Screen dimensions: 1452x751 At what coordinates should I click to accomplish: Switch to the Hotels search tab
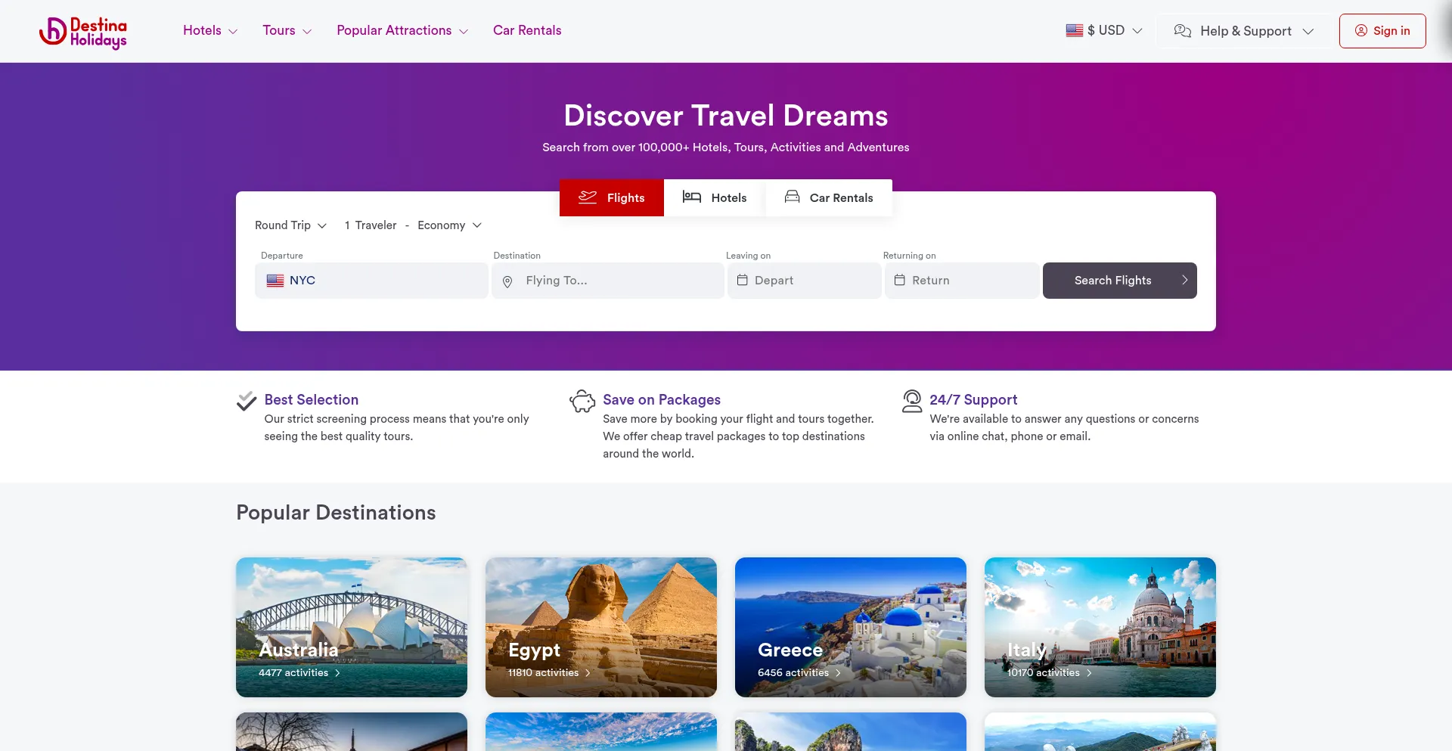point(715,198)
